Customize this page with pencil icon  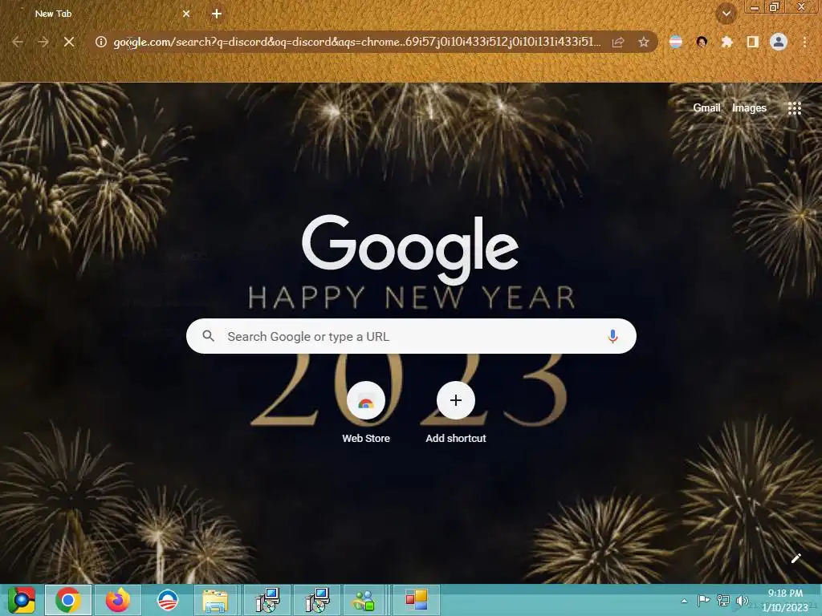pos(796,558)
